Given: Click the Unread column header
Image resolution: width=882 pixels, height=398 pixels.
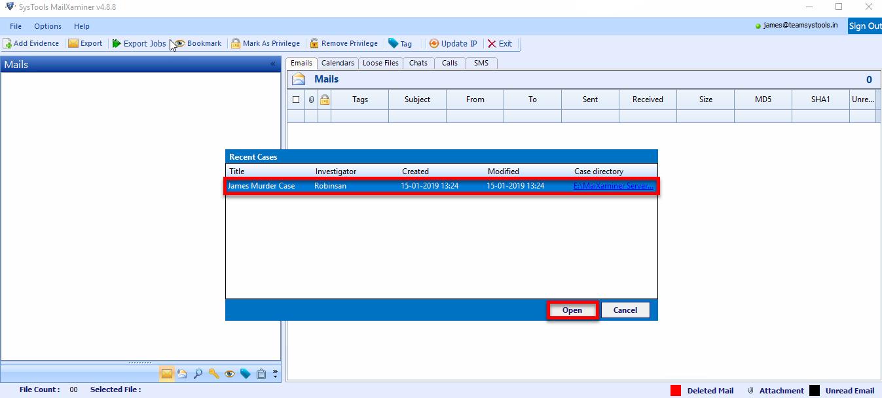Looking at the screenshot, I should tap(863, 99).
